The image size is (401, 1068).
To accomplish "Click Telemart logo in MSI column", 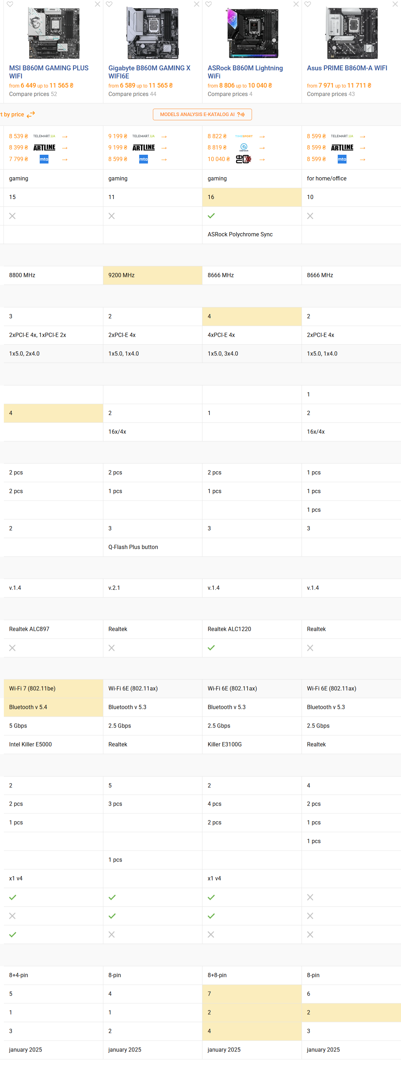I will click(x=44, y=136).
